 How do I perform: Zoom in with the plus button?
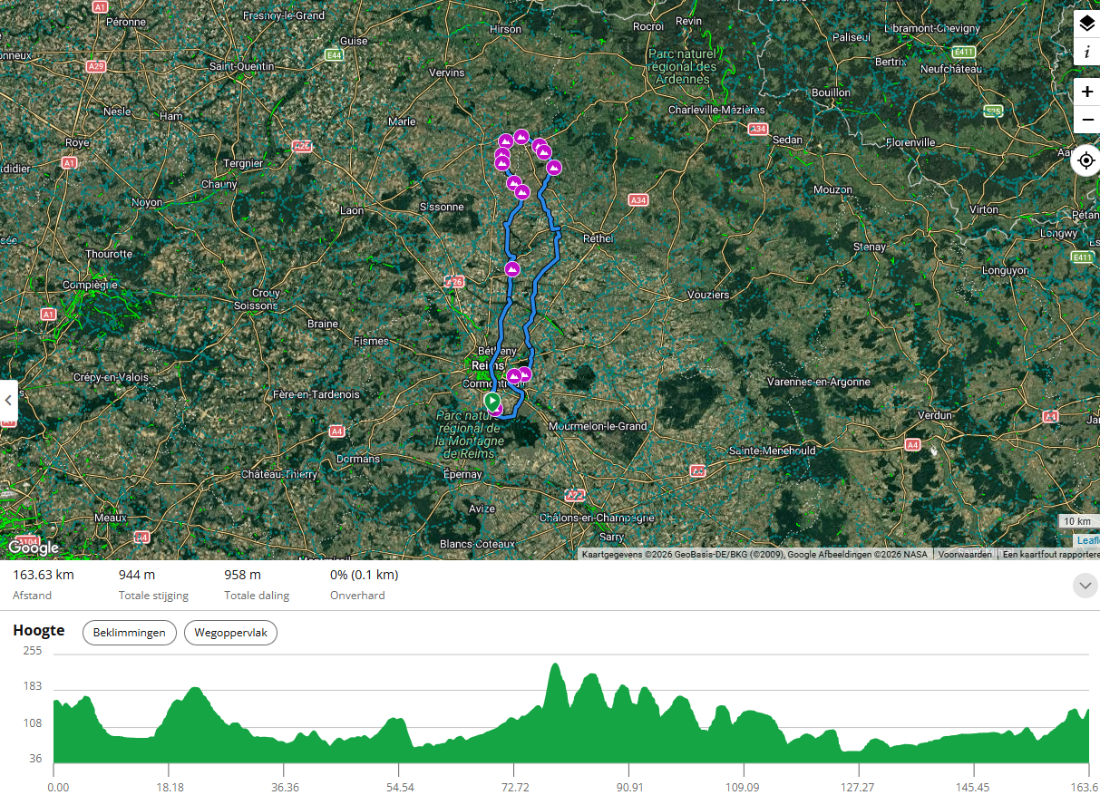pos(1086,92)
